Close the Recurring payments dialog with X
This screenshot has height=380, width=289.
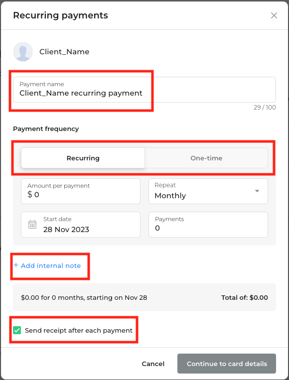click(x=274, y=15)
